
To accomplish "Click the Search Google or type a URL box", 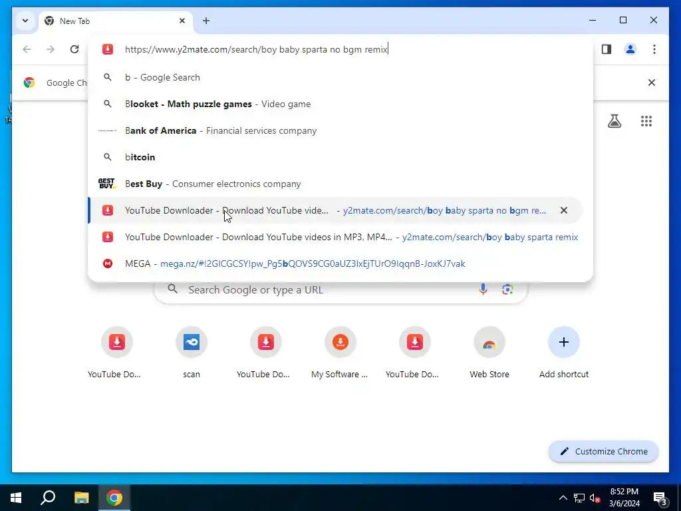I will tap(341, 289).
